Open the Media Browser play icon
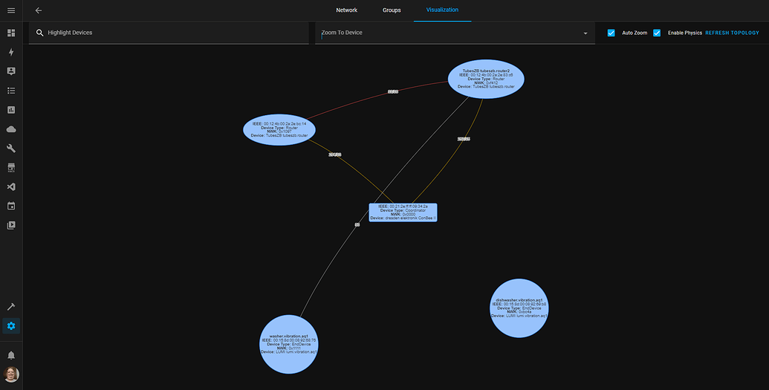This screenshot has width=769, height=390. [11, 225]
